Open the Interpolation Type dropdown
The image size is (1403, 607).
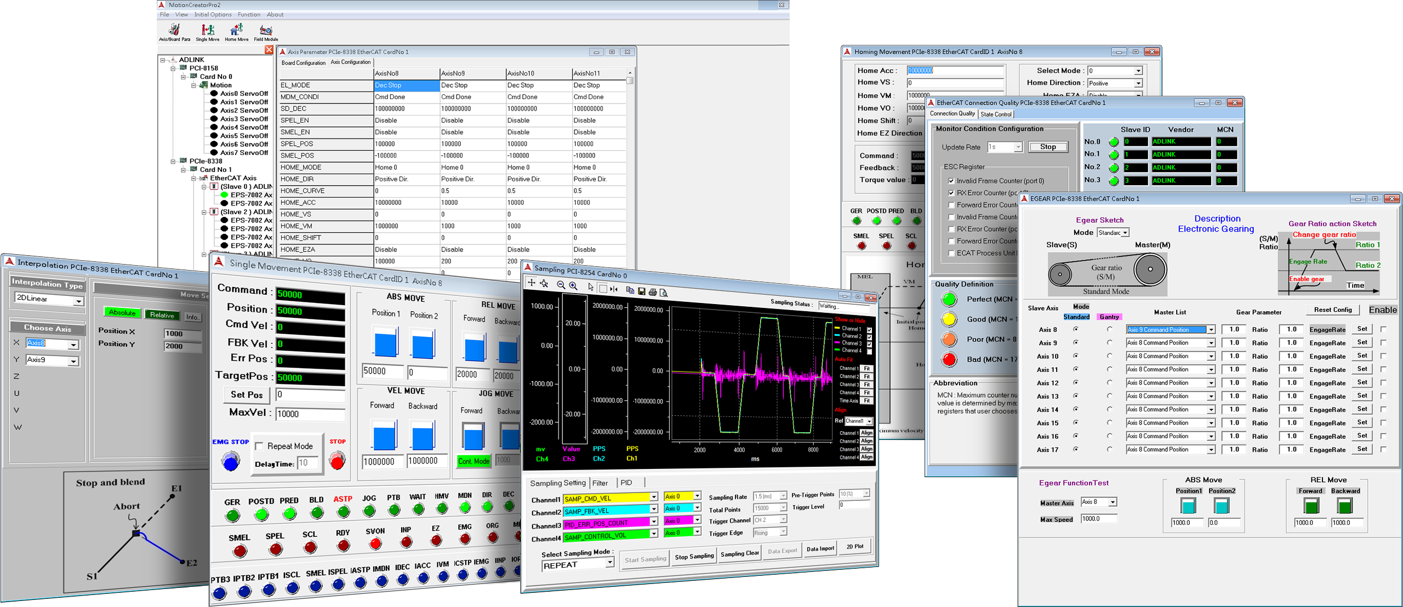point(78,300)
